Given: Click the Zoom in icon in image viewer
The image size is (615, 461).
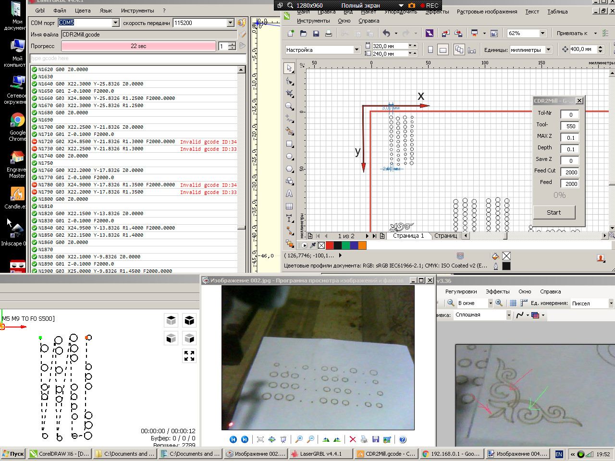Looking at the screenshot, I should coord(299,439).
